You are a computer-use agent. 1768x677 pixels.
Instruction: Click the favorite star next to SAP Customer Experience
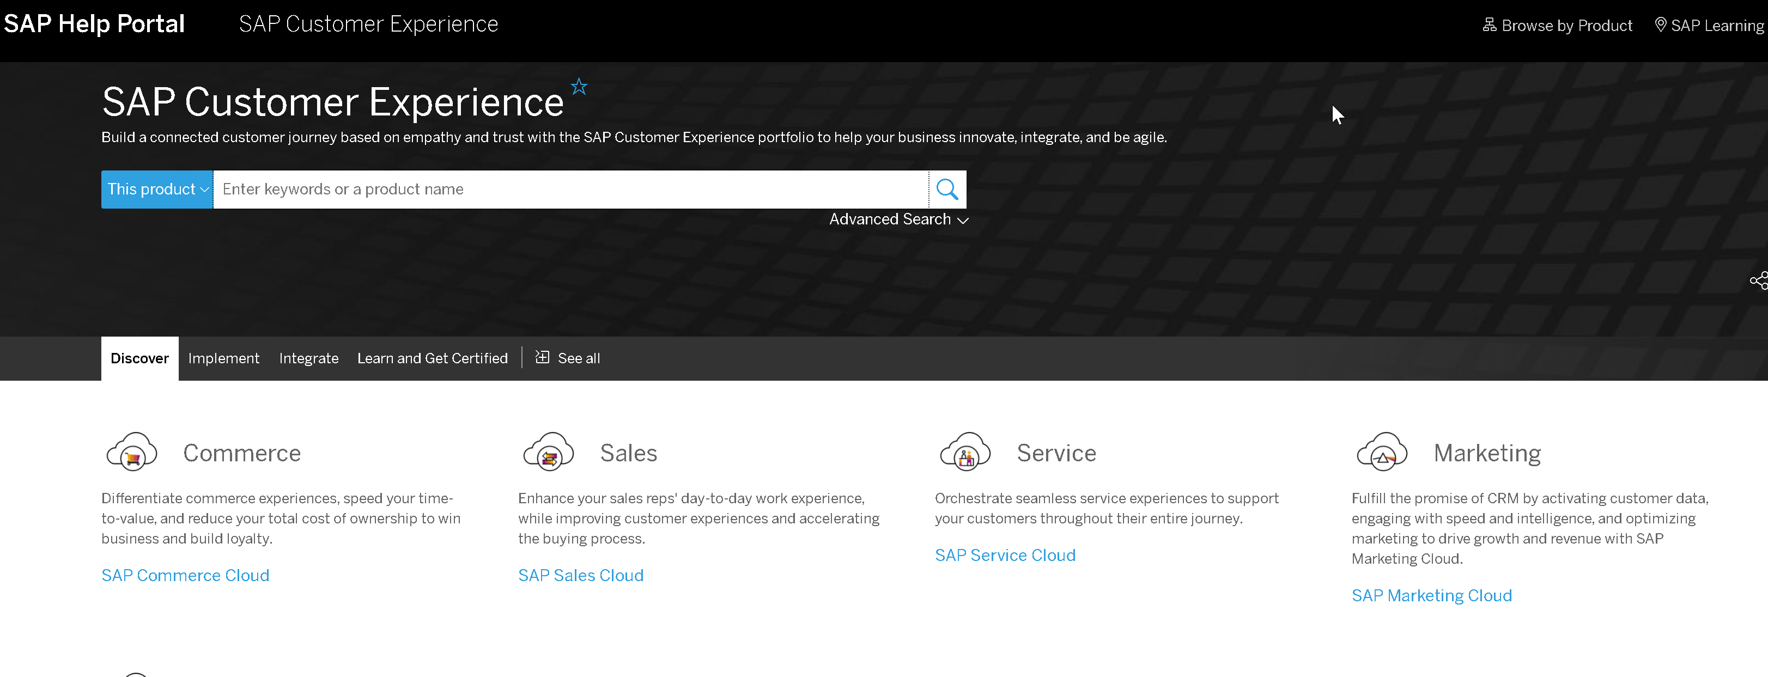tap(579, 87)
